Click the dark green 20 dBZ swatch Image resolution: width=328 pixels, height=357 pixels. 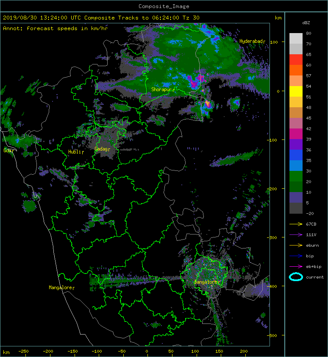296,187
